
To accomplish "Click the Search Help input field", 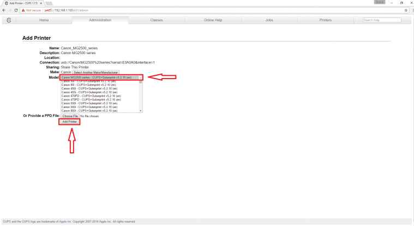I will click(382, 20).
